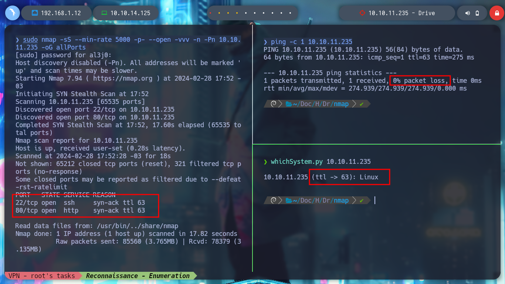
Task: Click the 10.10.14.125 VPN address label
Action: [131, 13]
